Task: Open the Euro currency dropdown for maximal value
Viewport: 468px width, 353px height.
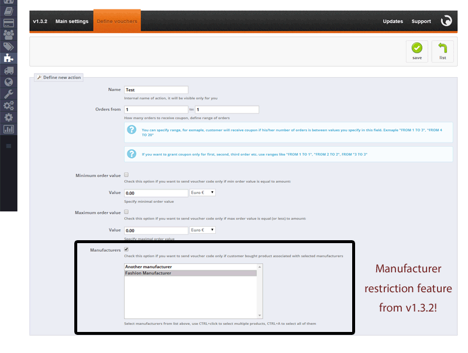Action: [x=202, y=230]
